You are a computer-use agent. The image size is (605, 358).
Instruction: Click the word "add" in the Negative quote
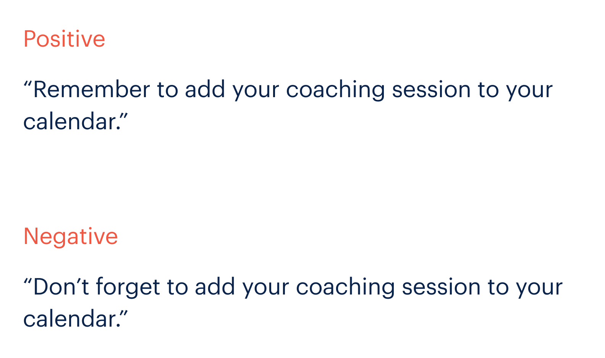215,287
